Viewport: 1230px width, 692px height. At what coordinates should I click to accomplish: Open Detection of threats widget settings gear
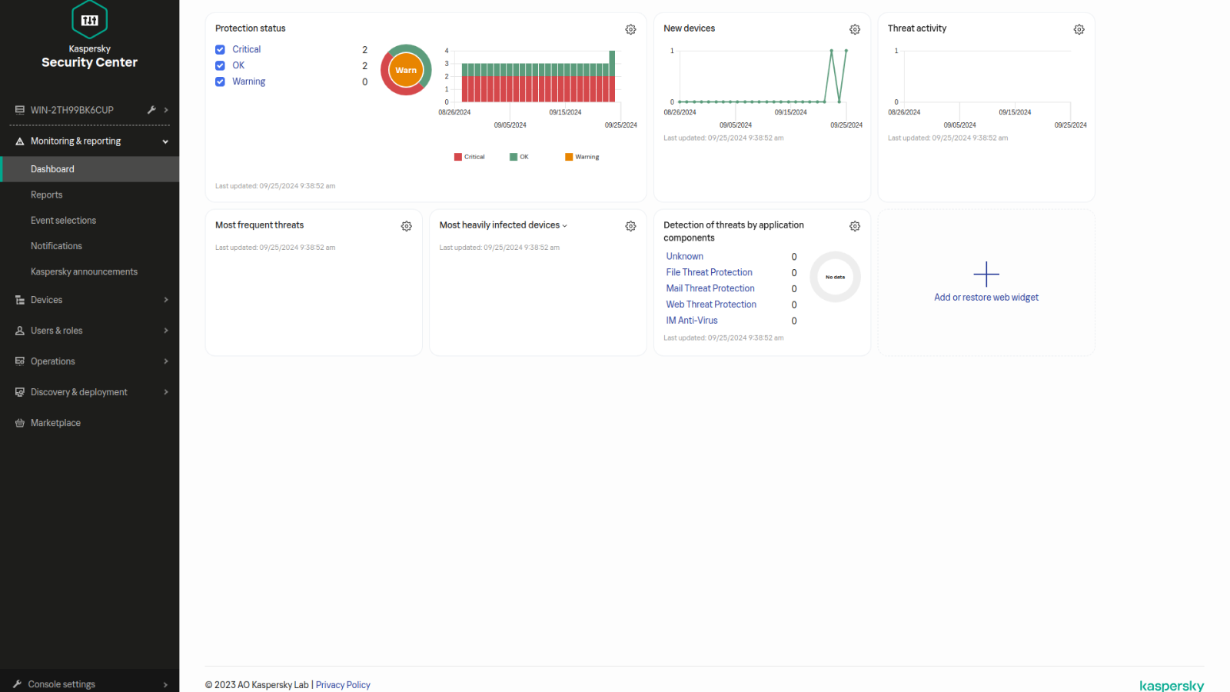click(854, 226)
